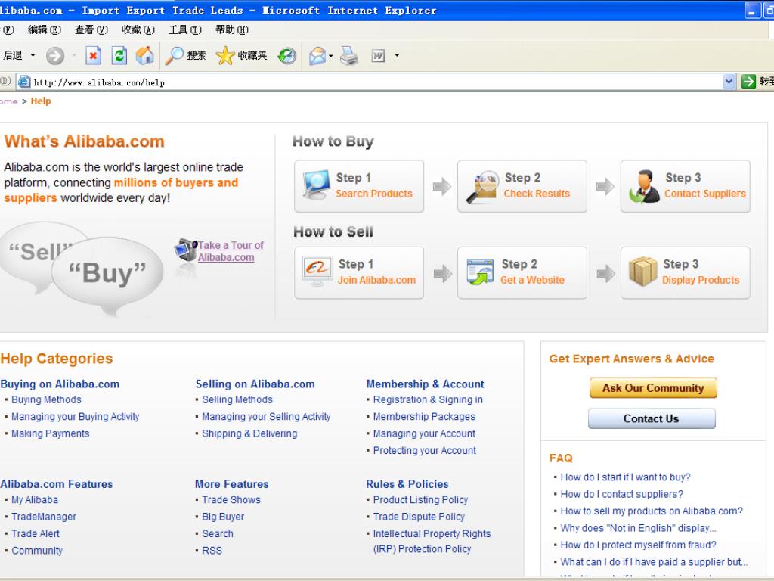
Task: Open the Making Payments link
Action: pos(51,433)
